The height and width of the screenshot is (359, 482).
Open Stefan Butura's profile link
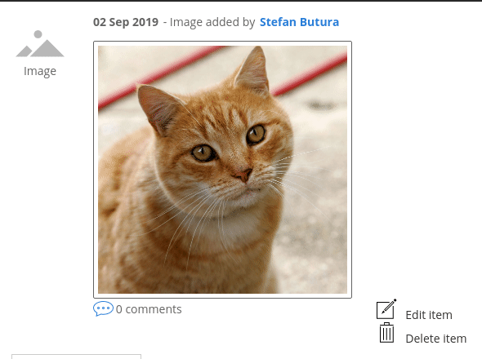(299, 22)
